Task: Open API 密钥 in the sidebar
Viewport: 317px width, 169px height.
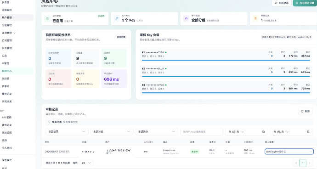Action: point(7,118)
